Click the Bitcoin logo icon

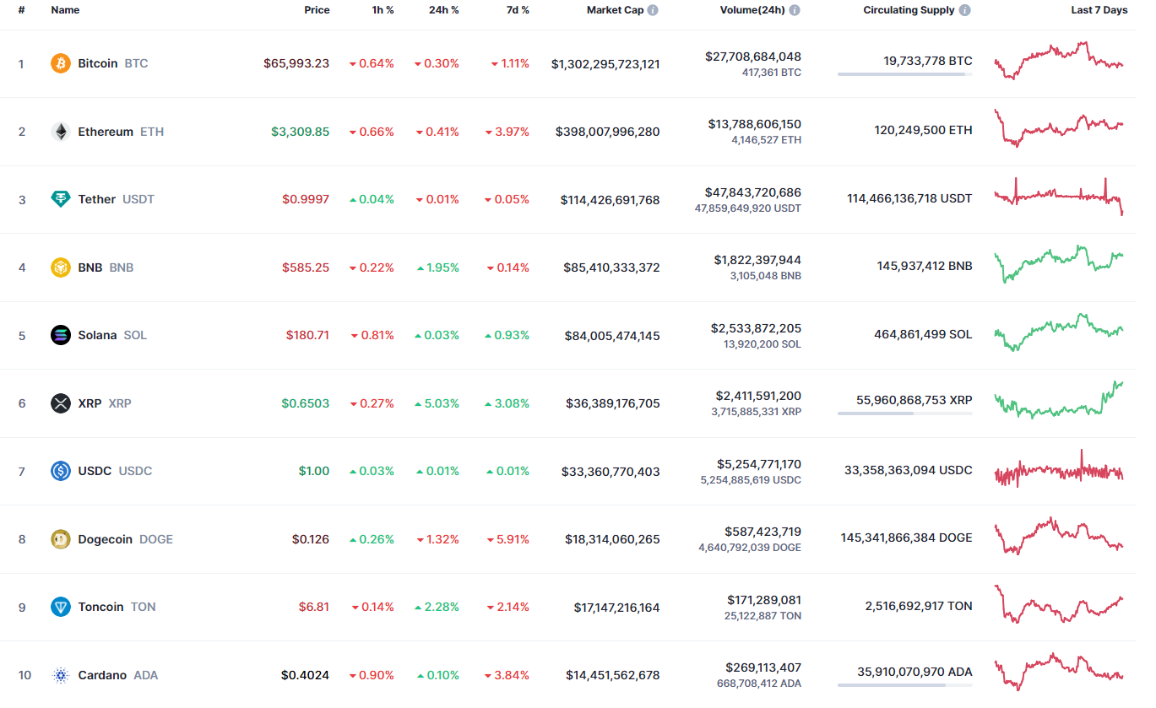click(x=61, y=63)
